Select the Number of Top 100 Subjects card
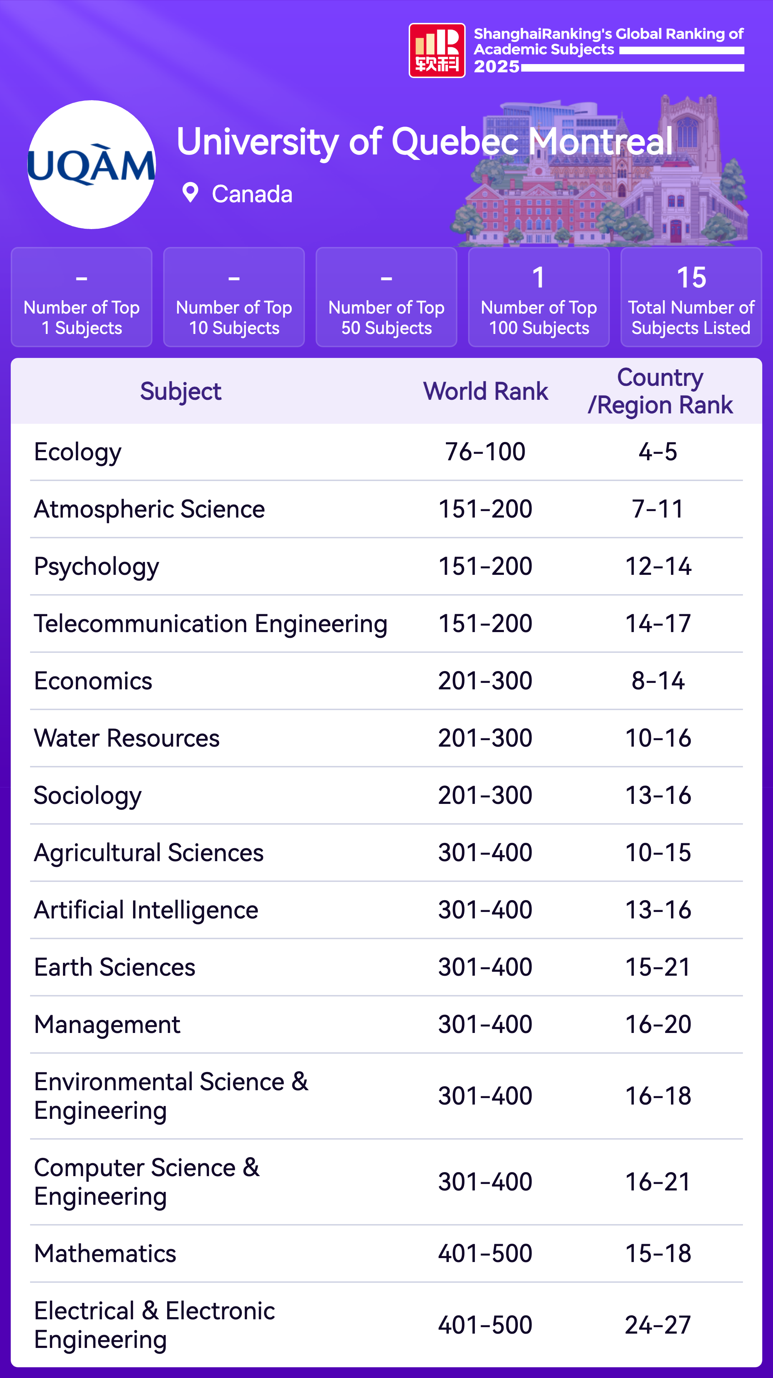 (x=539, y=297)
